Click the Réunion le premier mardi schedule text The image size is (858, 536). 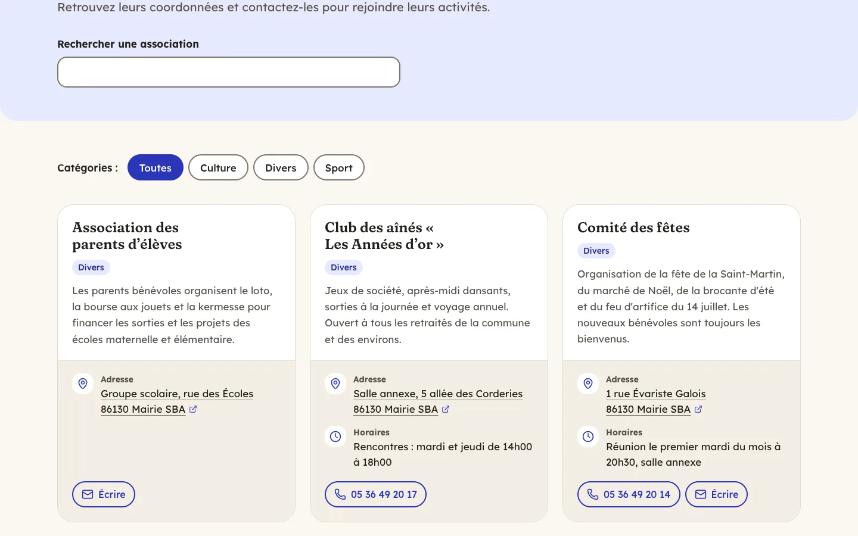(693, 454)
